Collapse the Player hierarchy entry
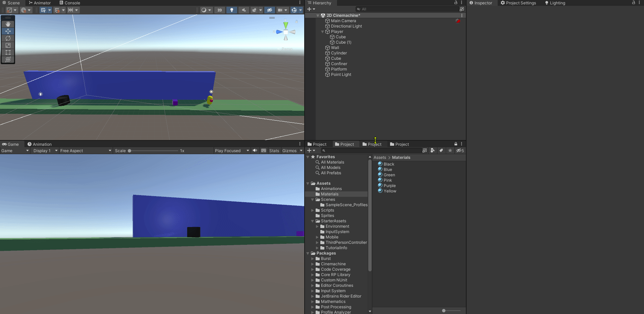This screenshot has width=644, height=314. point(322,32)
